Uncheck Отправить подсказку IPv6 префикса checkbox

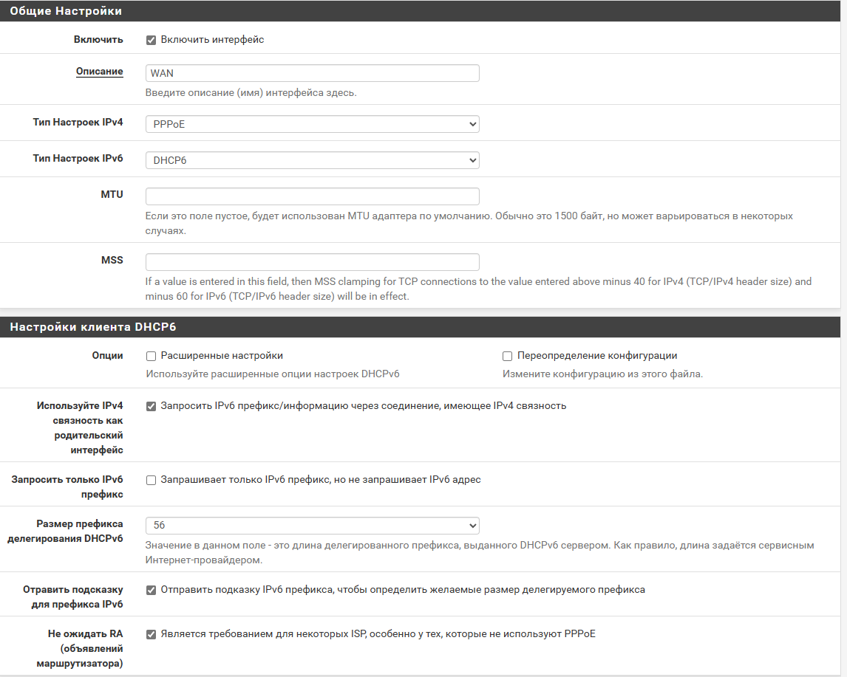(152, 590)
